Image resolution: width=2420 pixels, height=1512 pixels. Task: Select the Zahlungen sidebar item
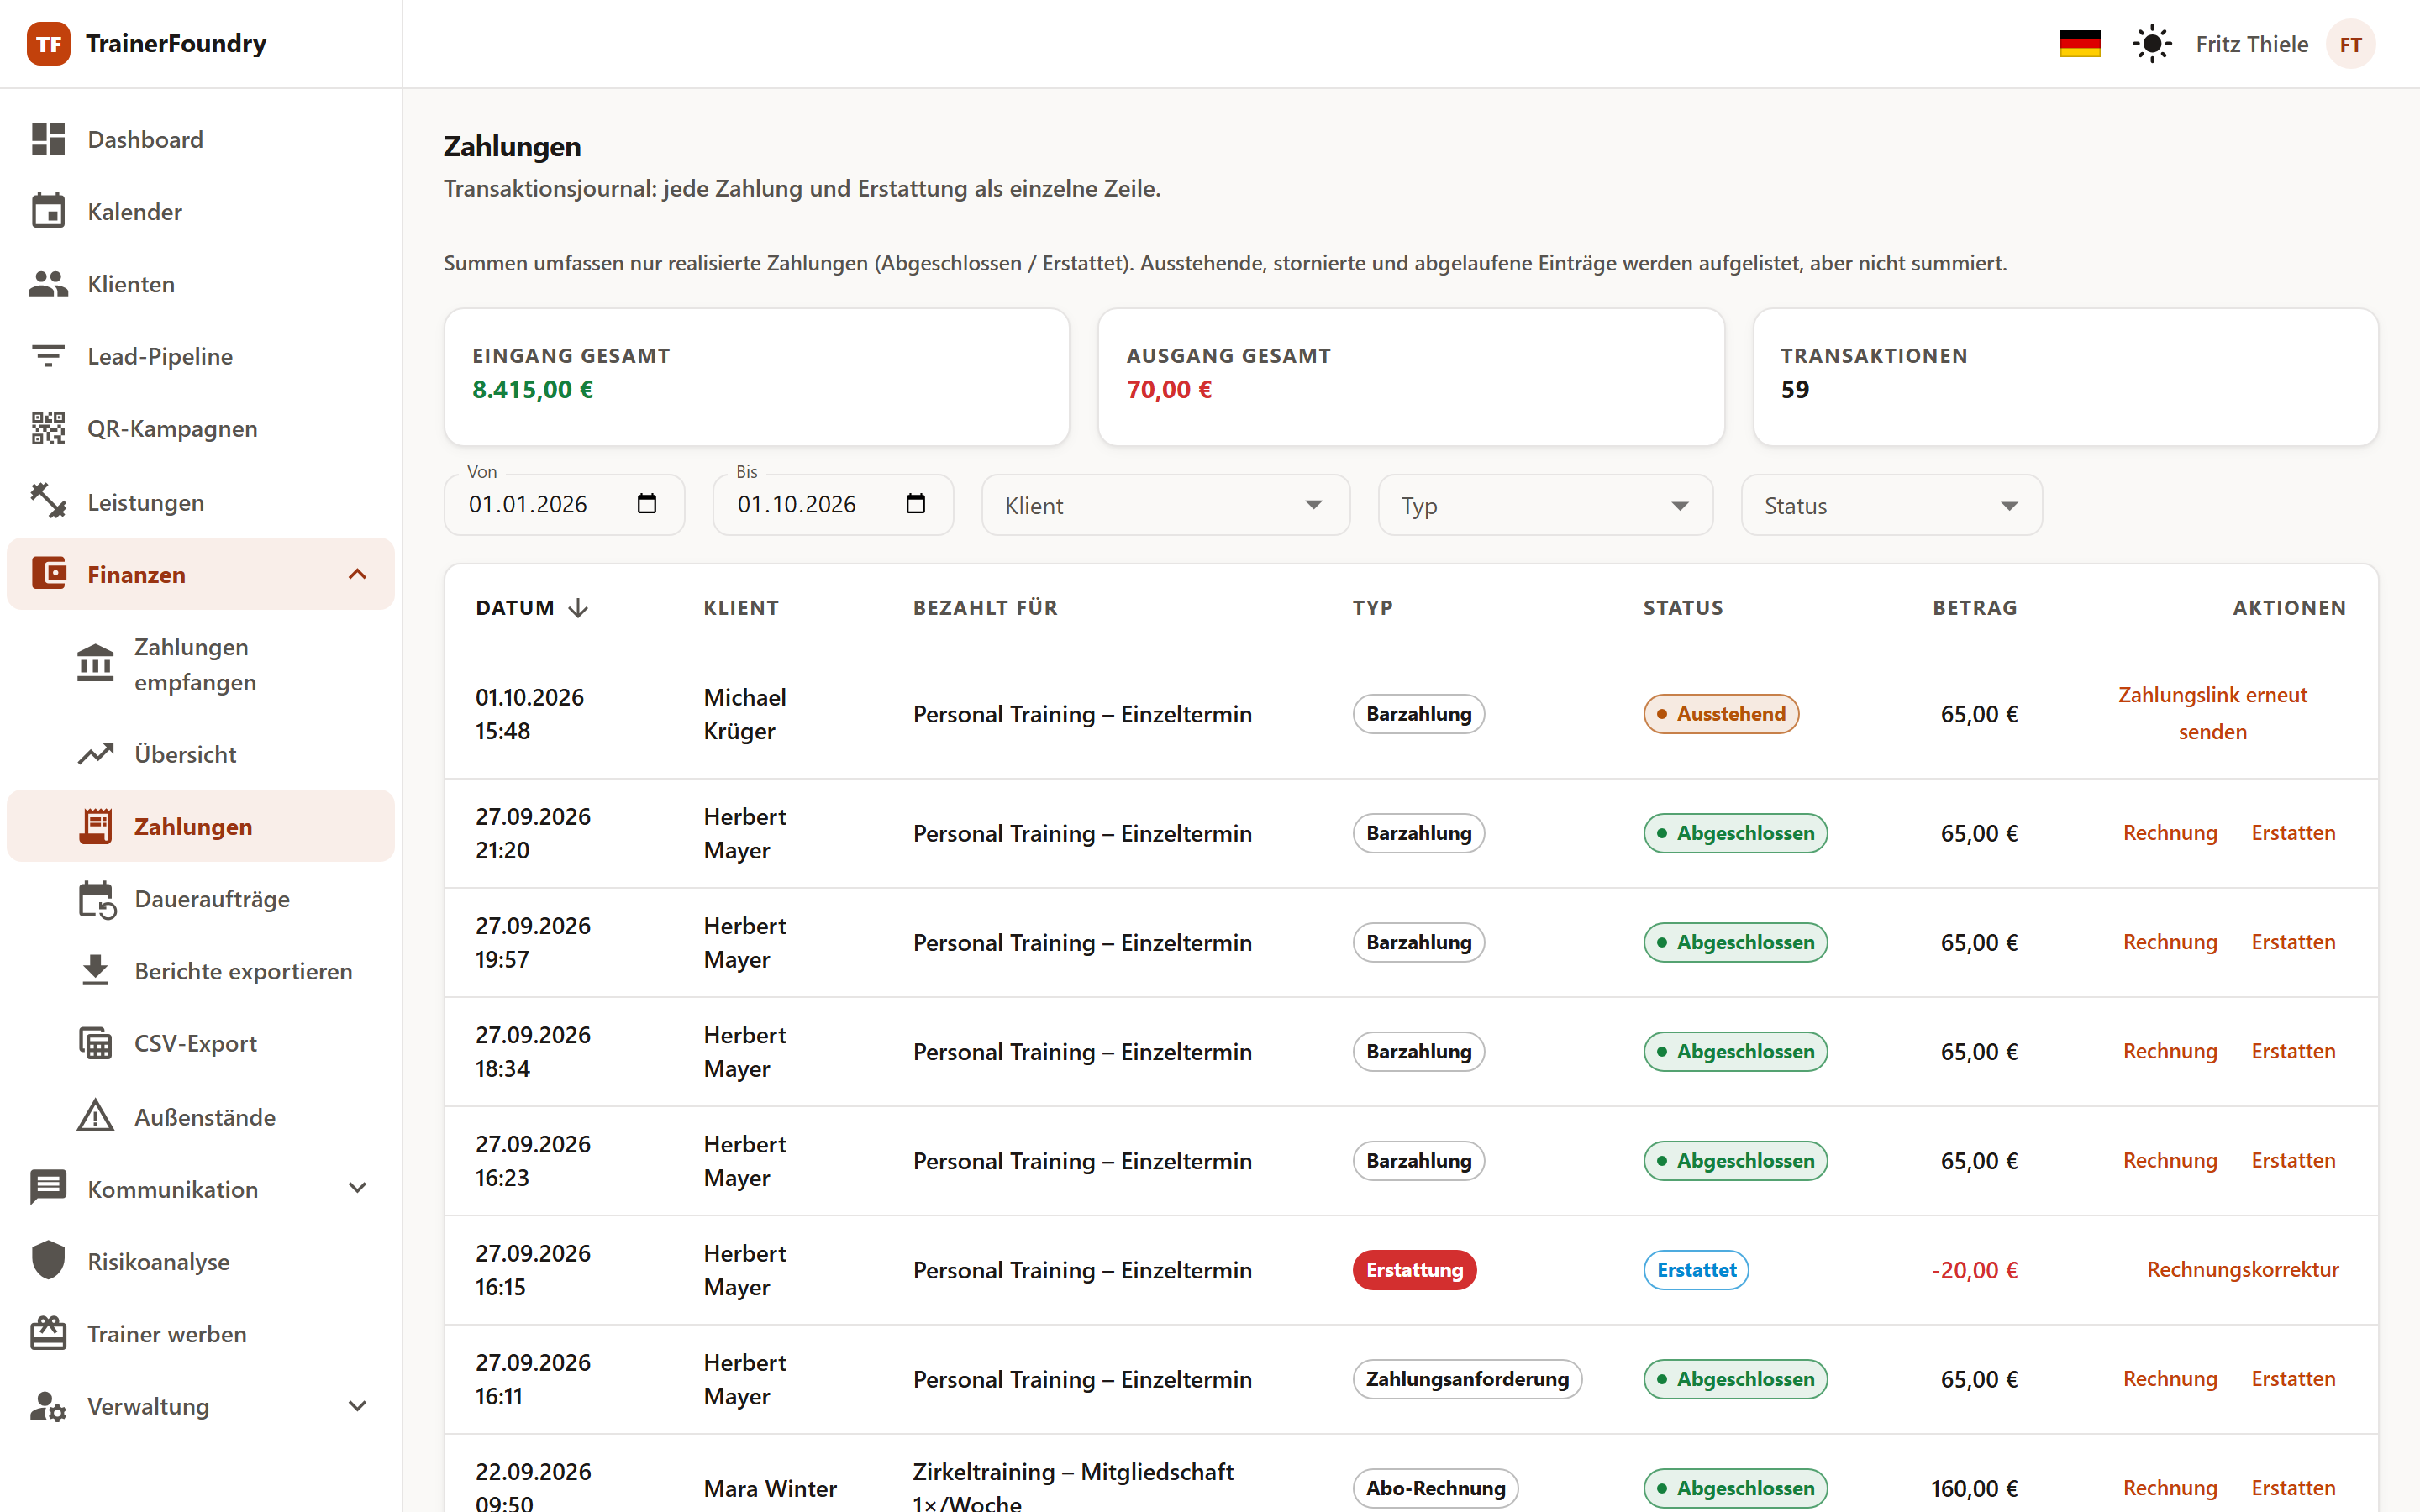(200, 826)
